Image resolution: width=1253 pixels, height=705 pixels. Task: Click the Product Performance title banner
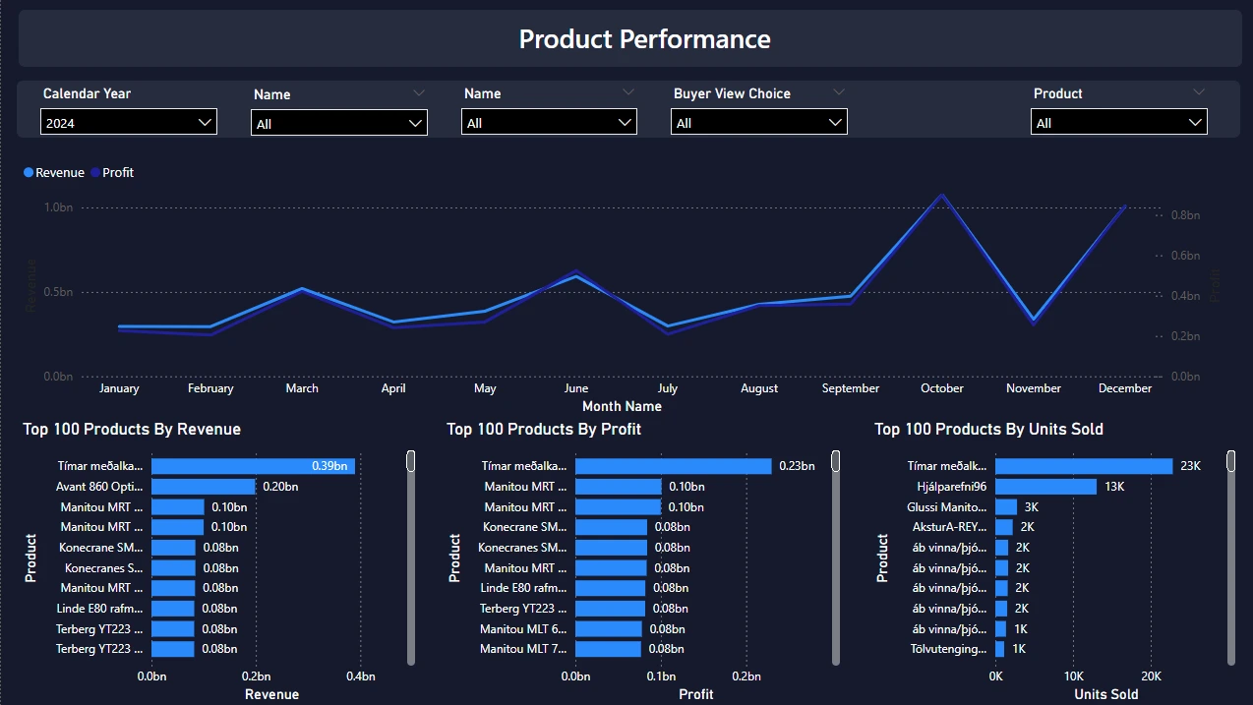tap(629, 39)
